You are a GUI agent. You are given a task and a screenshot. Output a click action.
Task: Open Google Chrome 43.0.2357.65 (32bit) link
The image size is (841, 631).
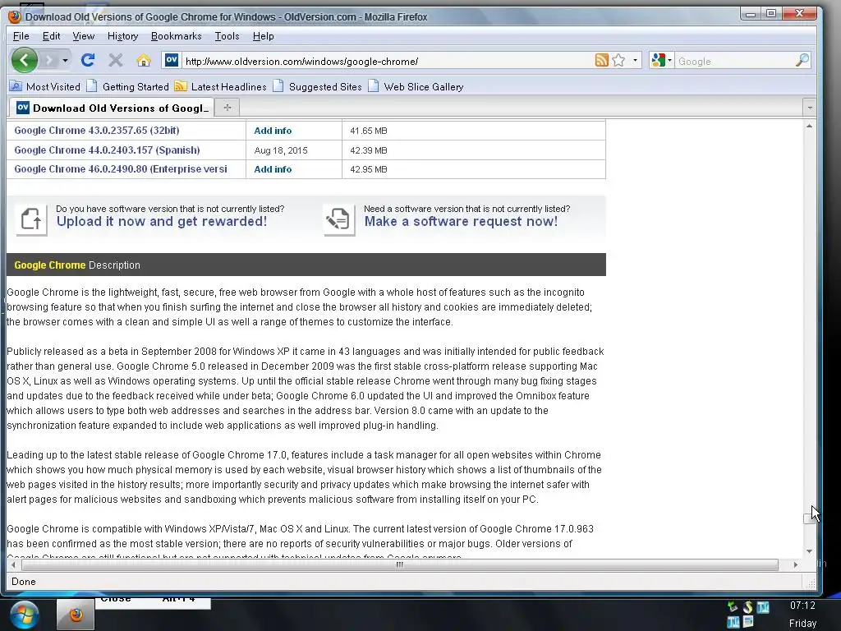click(97, 131)
